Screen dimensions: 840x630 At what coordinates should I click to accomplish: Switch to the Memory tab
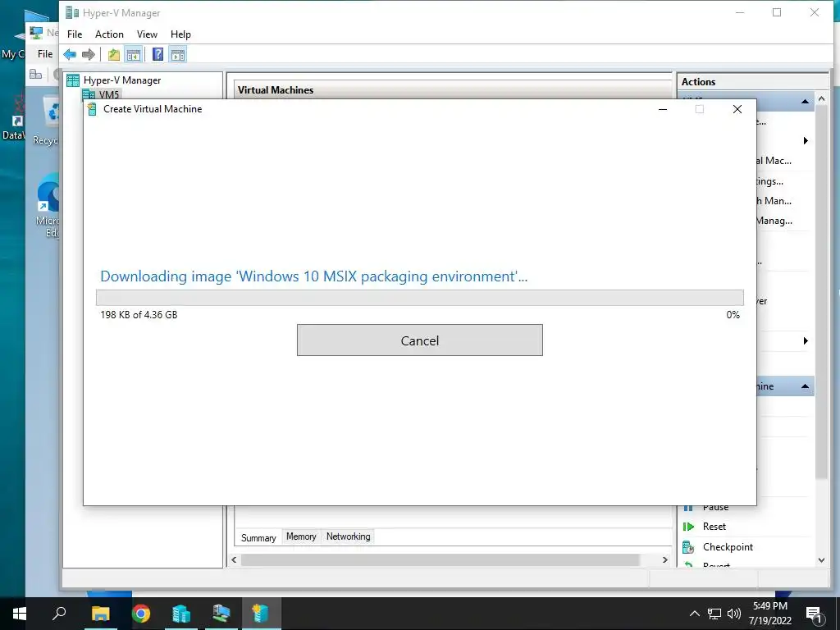(x=301, y=536)
